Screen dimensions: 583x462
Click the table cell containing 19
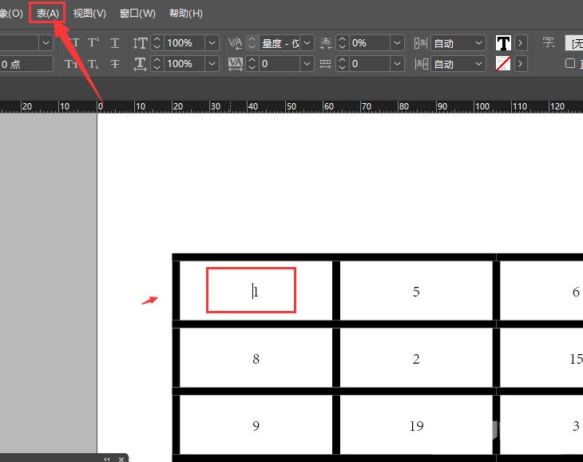coord(416,424)
